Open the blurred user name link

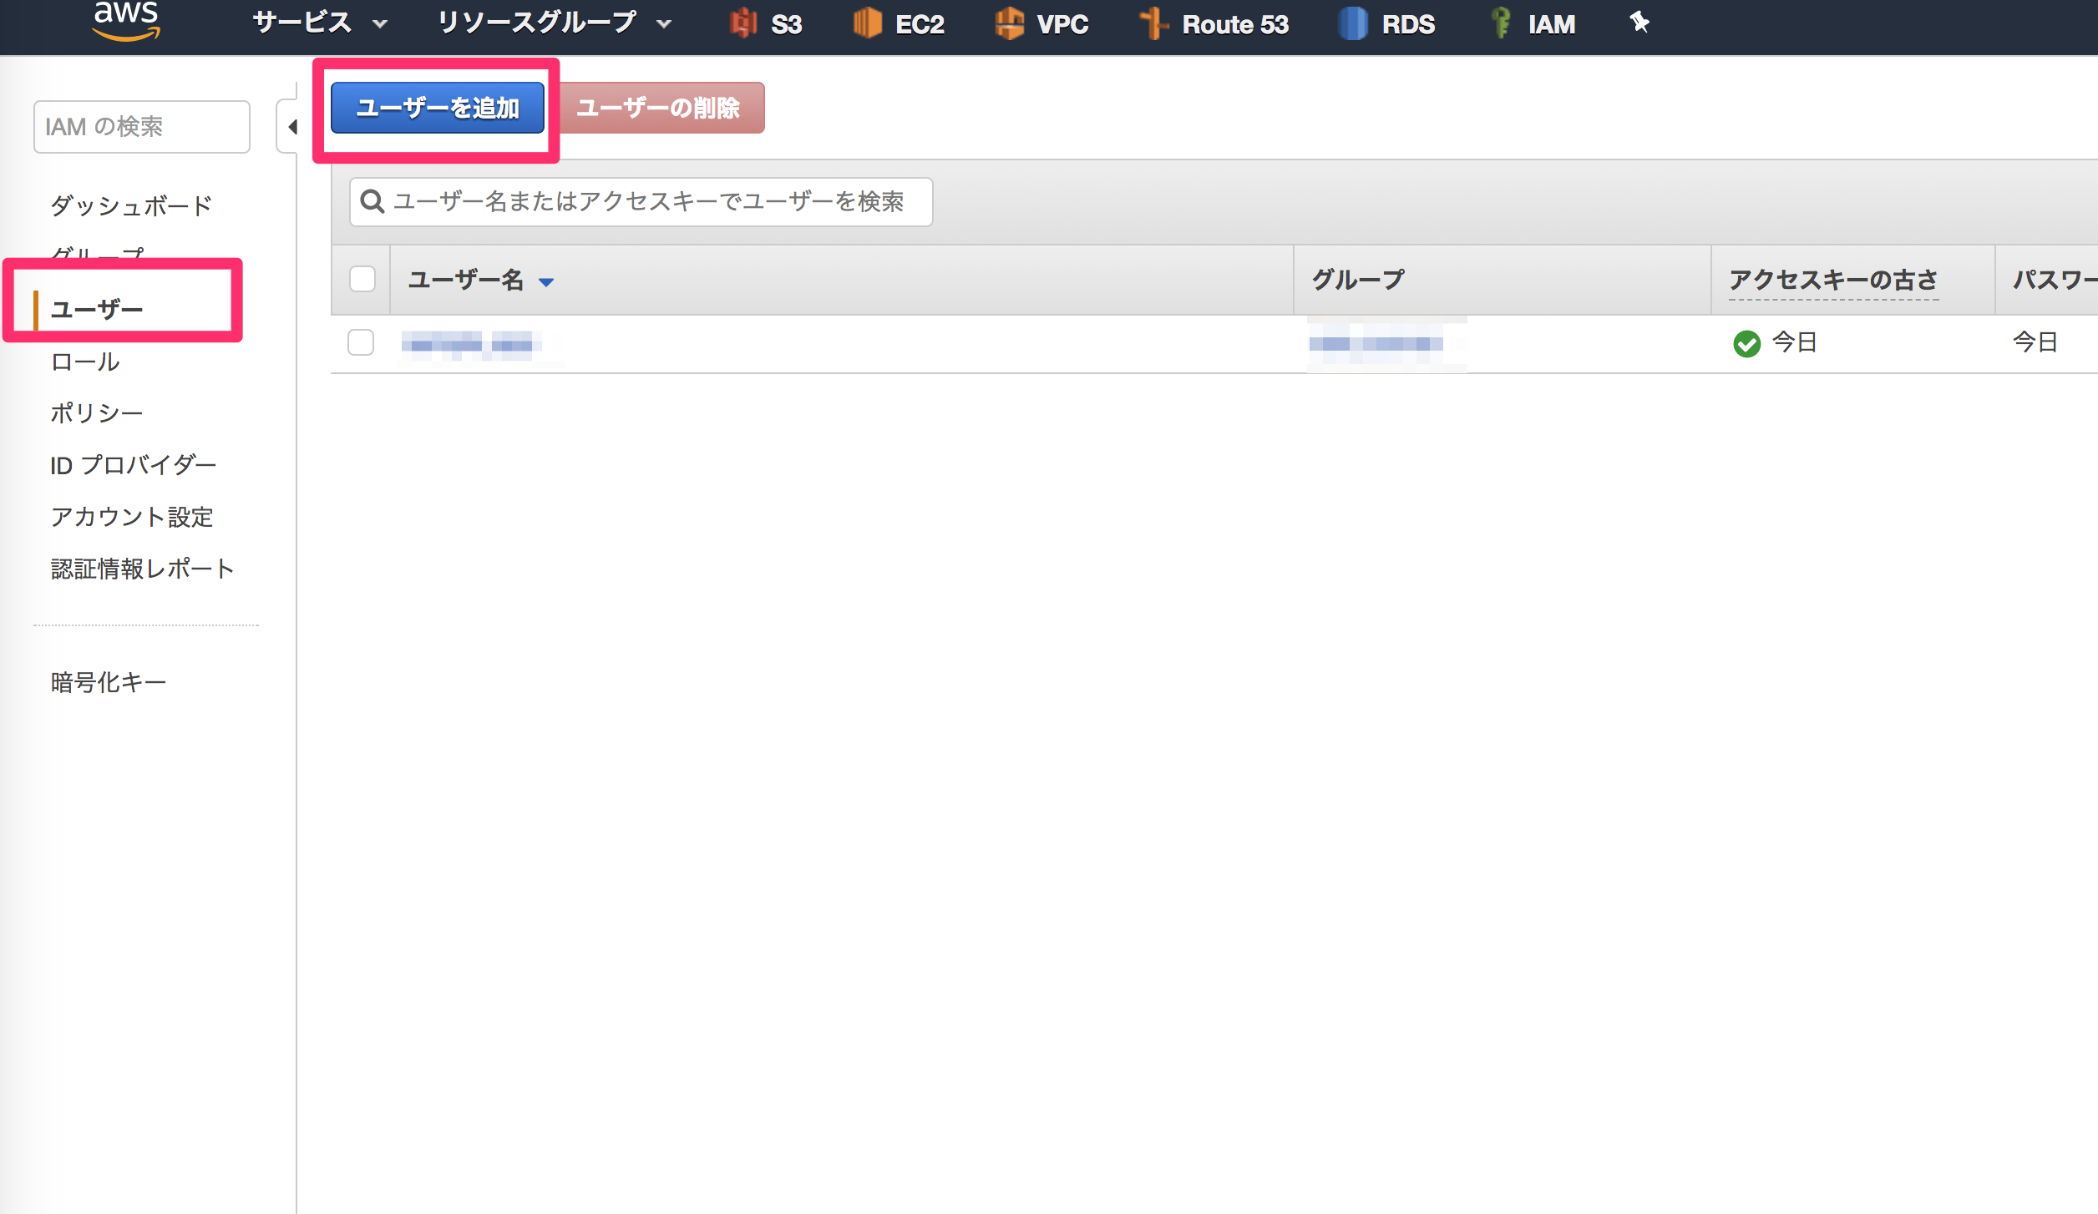[x=471, y=344]
